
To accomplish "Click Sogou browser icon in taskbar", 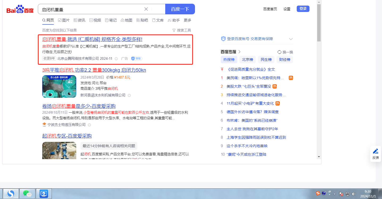I will click(x=11, y=194).
